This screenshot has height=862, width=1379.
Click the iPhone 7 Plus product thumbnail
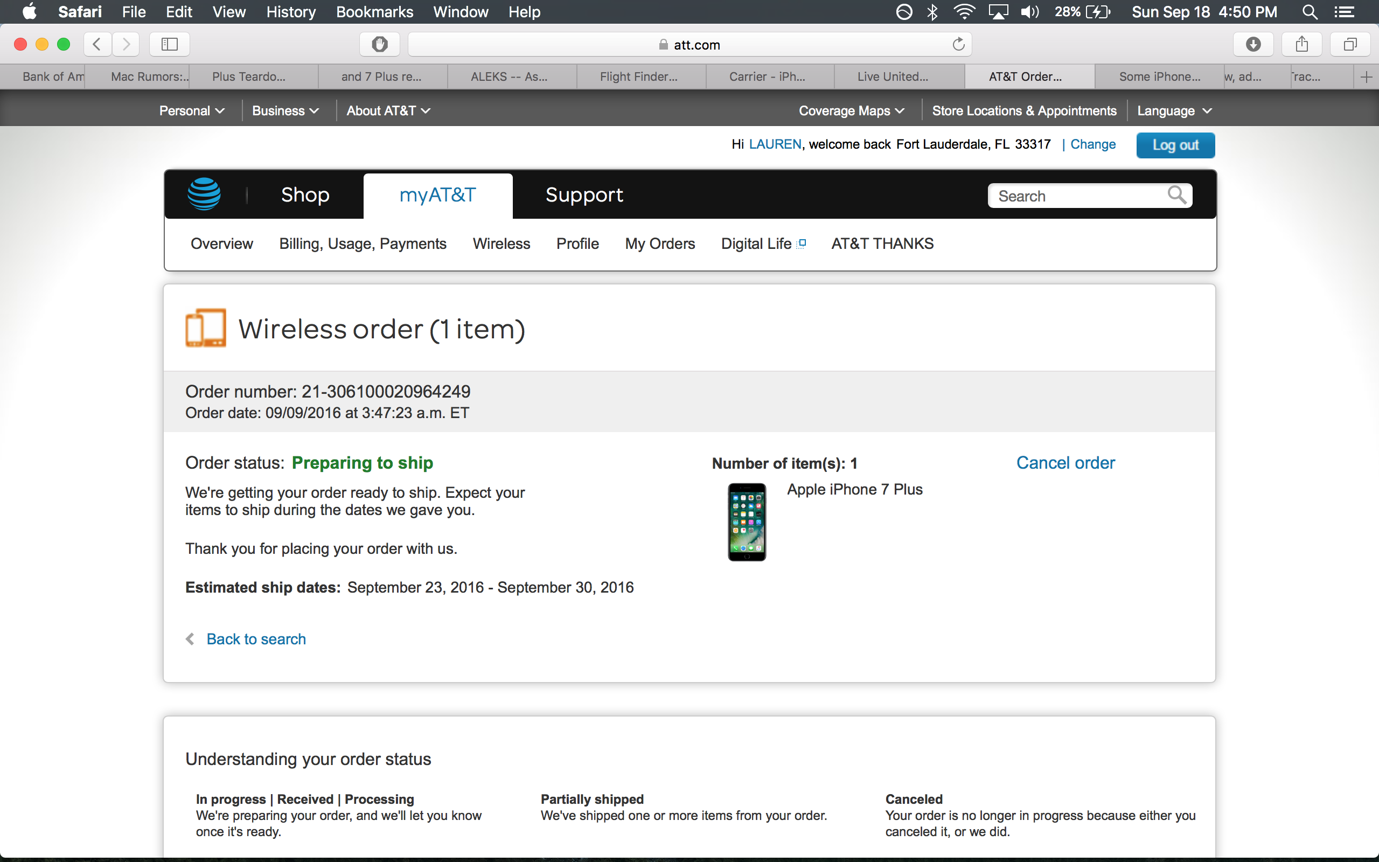(747, 522)
